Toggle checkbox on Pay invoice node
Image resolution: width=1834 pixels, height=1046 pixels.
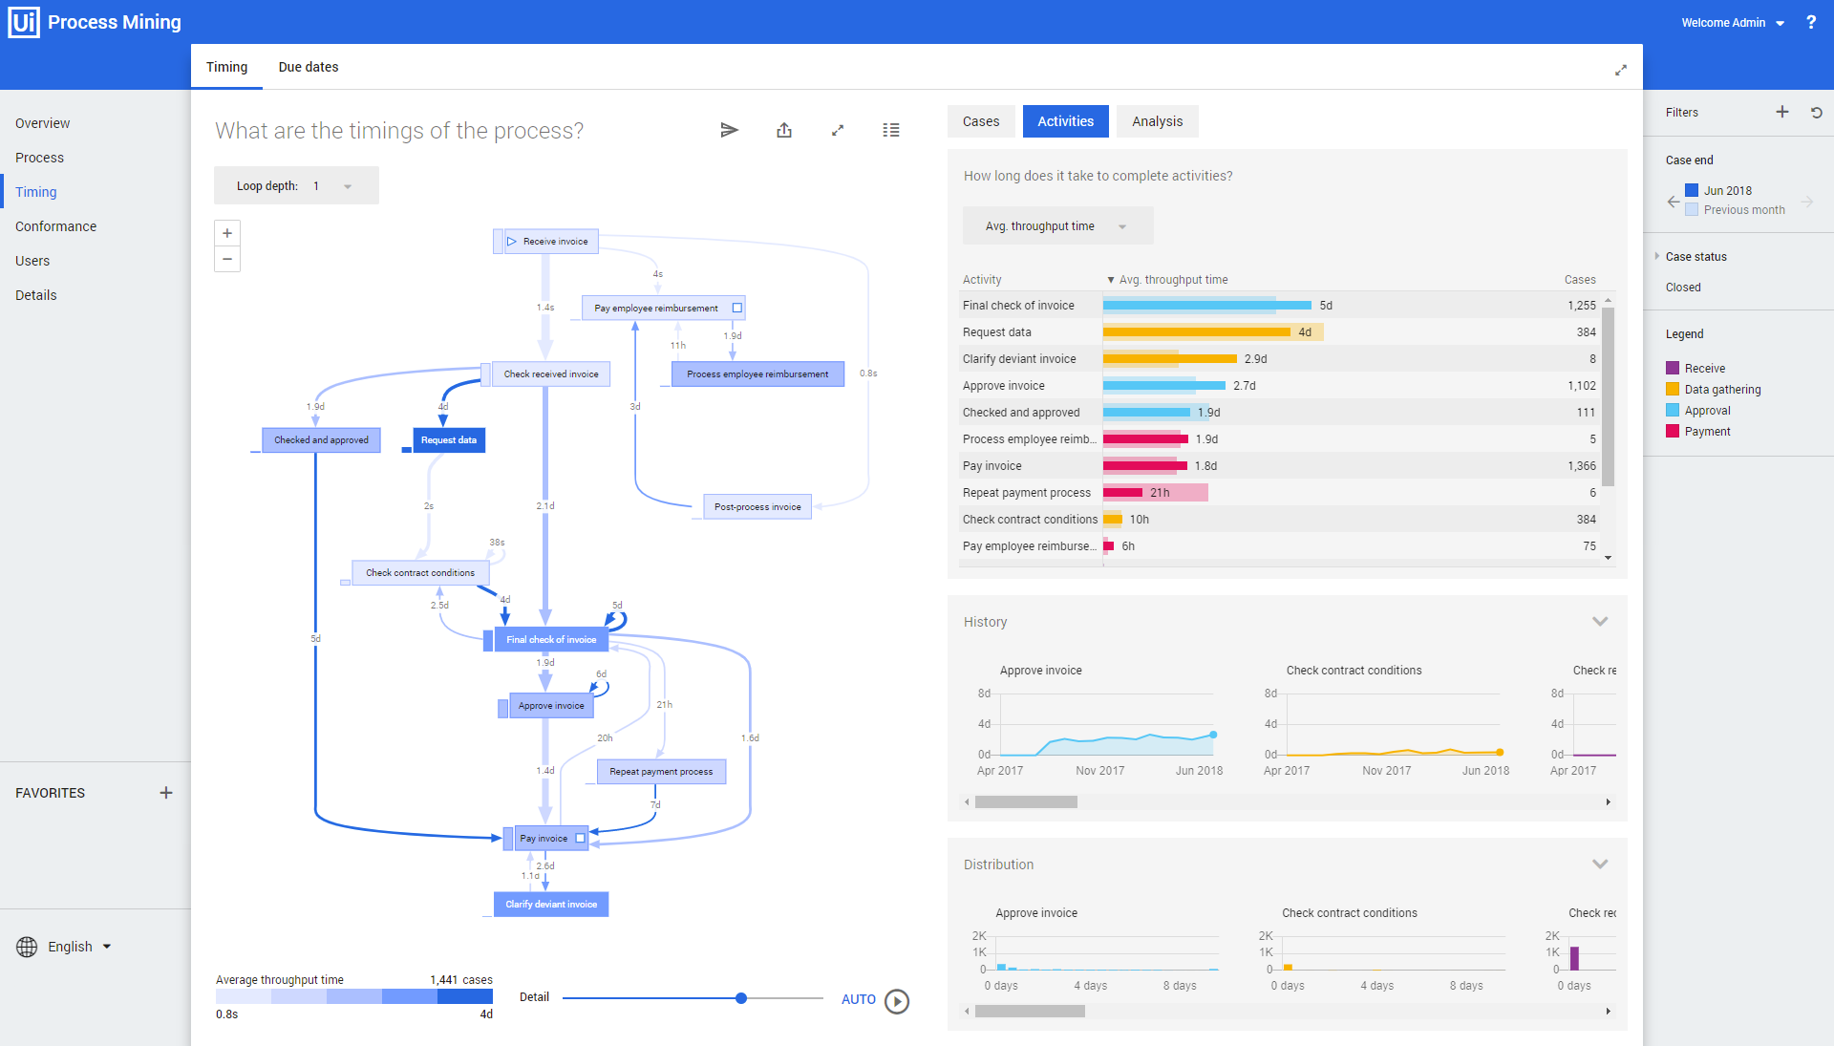click(x=580, y=838)
